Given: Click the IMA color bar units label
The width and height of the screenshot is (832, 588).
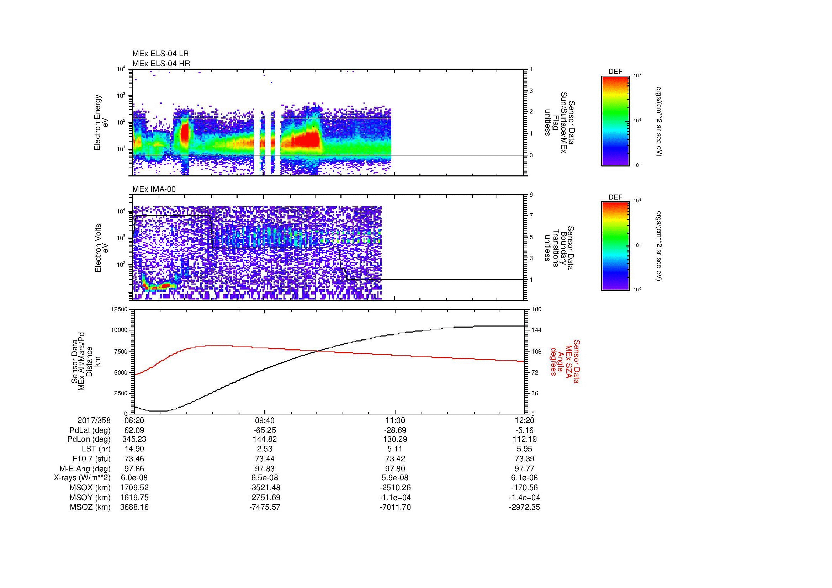Looking at the screenshot, I should pyautogui.click(x=659, y=247).
